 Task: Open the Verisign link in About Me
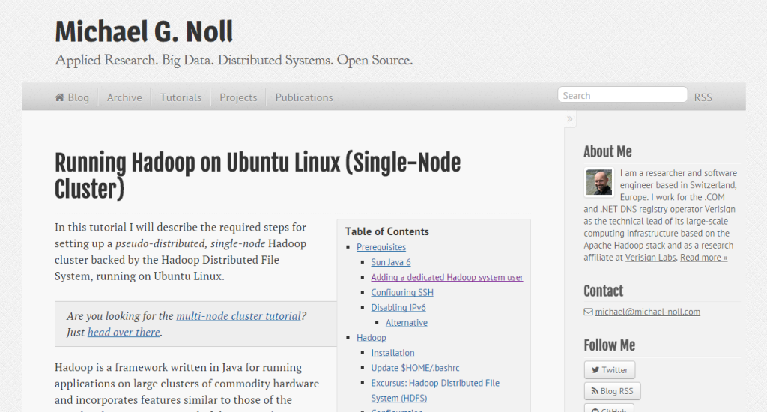[720, 210]
